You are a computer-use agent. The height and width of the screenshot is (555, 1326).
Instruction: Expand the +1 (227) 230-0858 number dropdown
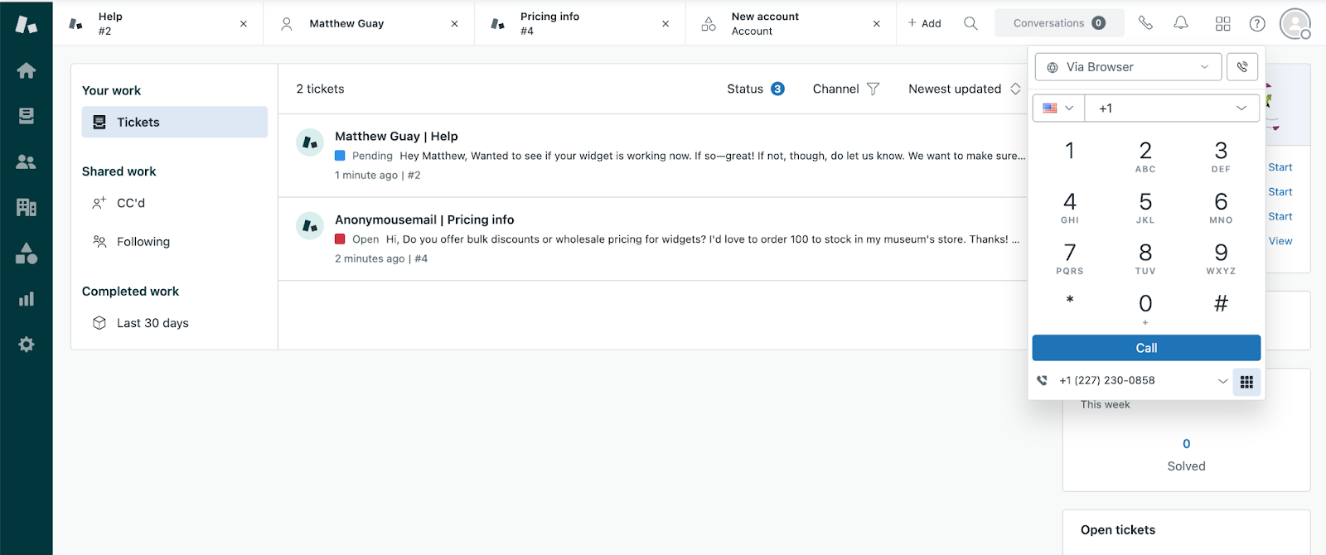pyautogui.click(x=1222, y=381)
